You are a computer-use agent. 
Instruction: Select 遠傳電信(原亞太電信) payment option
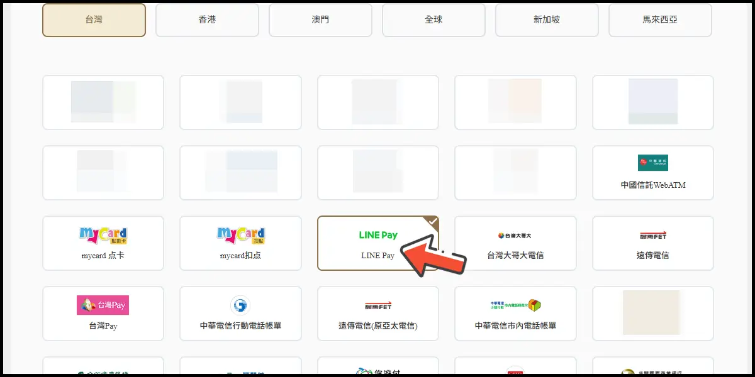click(377, 314)
